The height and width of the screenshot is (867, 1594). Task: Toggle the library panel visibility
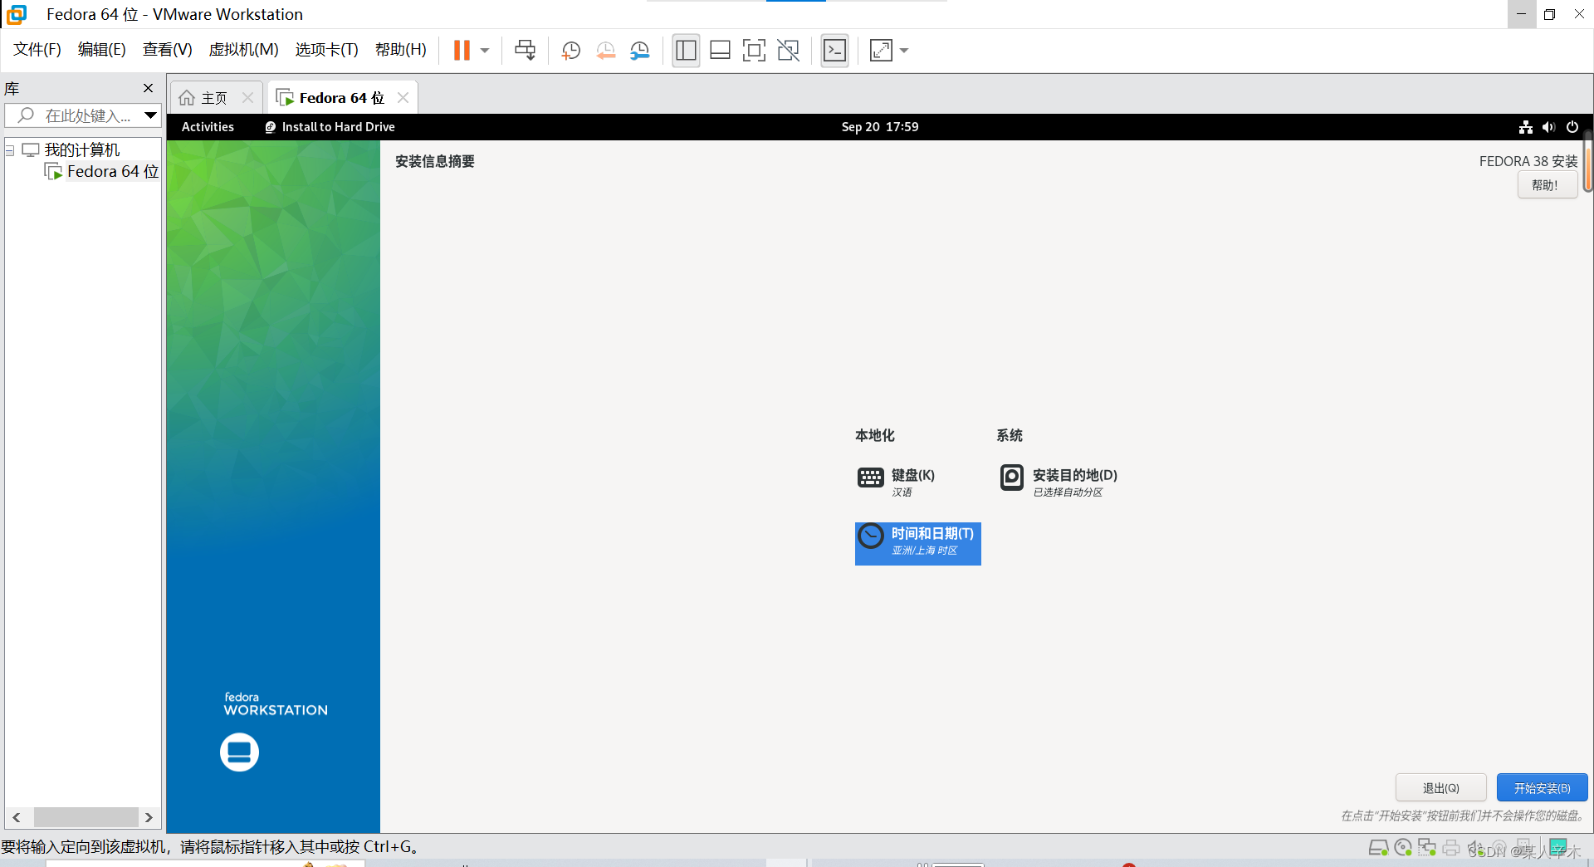(686, 50)
